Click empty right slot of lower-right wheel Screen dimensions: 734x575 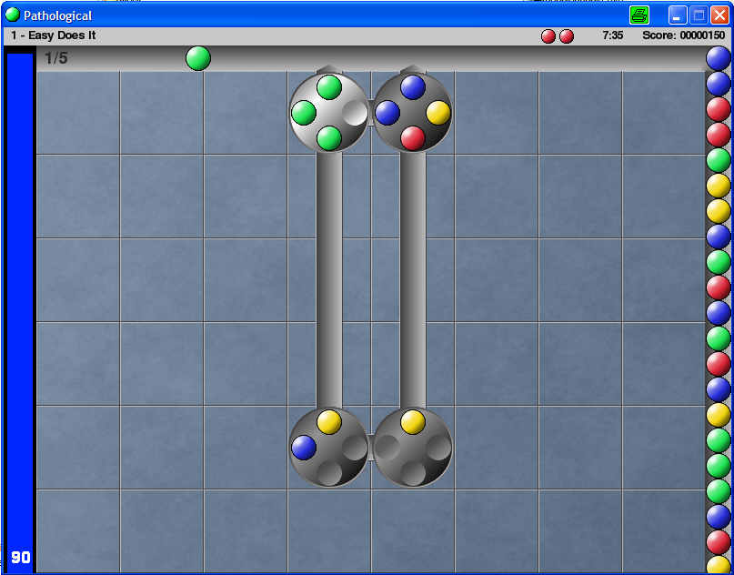[x=438, y=447]
